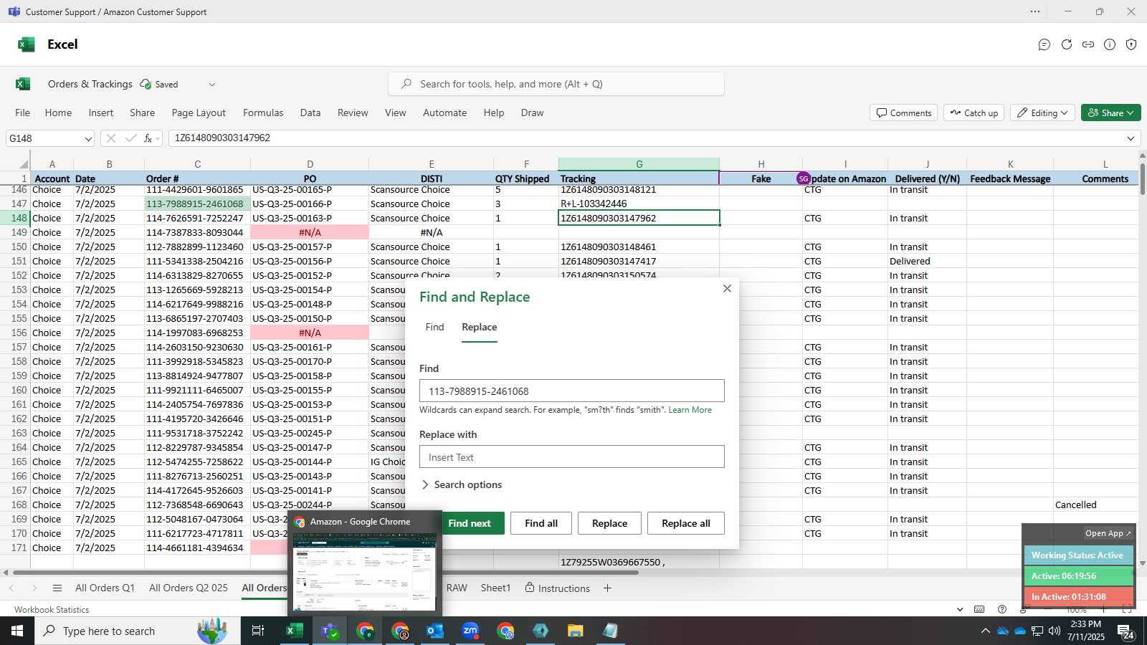
Task: Select column G header
Action: click(639, 164)
